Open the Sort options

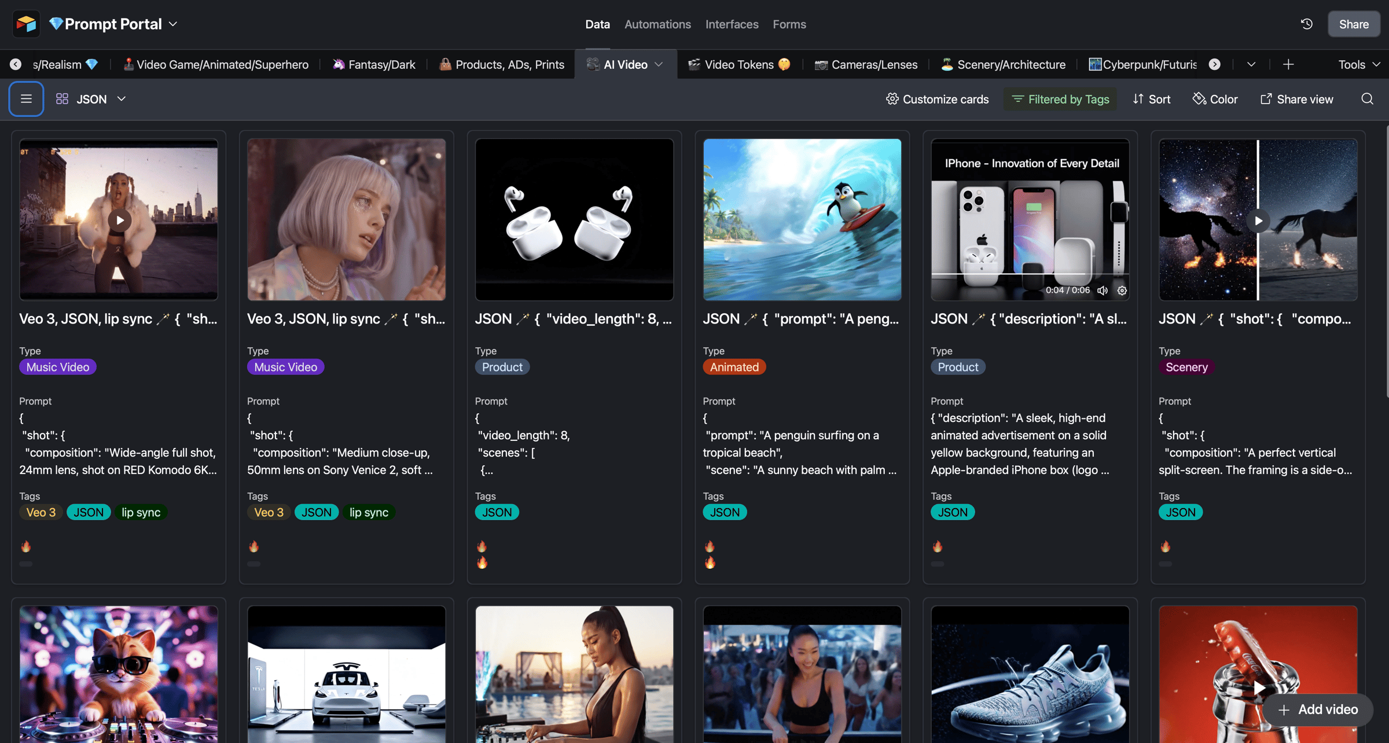pyautogui.click(x=1152, y=99)
